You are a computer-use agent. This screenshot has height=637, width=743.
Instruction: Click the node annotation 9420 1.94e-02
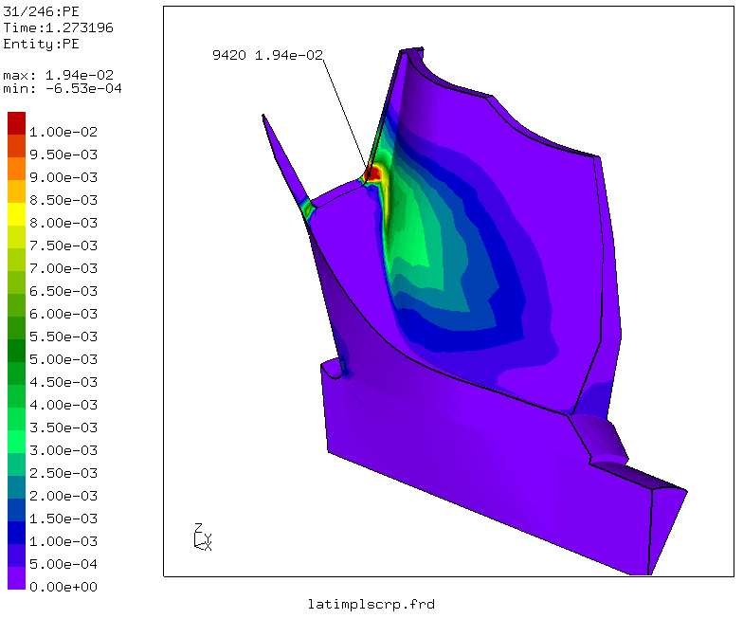point(267,55)
